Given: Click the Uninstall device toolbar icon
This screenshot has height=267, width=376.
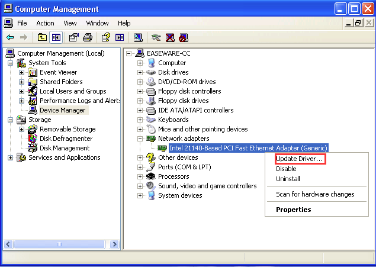Looking at the screenshot, I should click(x=169, y=37).
